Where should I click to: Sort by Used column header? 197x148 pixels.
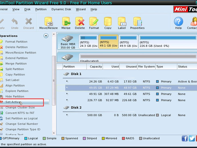pos(111,67)
